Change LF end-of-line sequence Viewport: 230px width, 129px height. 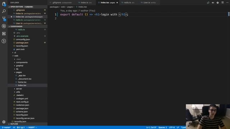click(x=178, y=128)
